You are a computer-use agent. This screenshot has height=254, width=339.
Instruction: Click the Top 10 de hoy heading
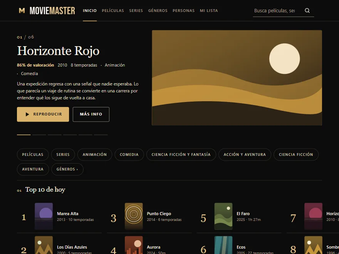(45, 190)
